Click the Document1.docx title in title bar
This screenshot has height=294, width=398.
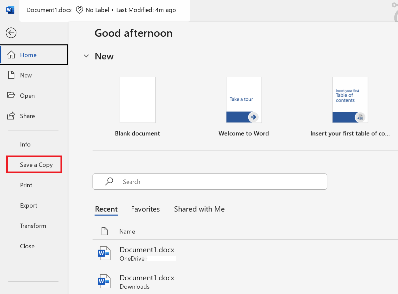[x=49, y=10]
